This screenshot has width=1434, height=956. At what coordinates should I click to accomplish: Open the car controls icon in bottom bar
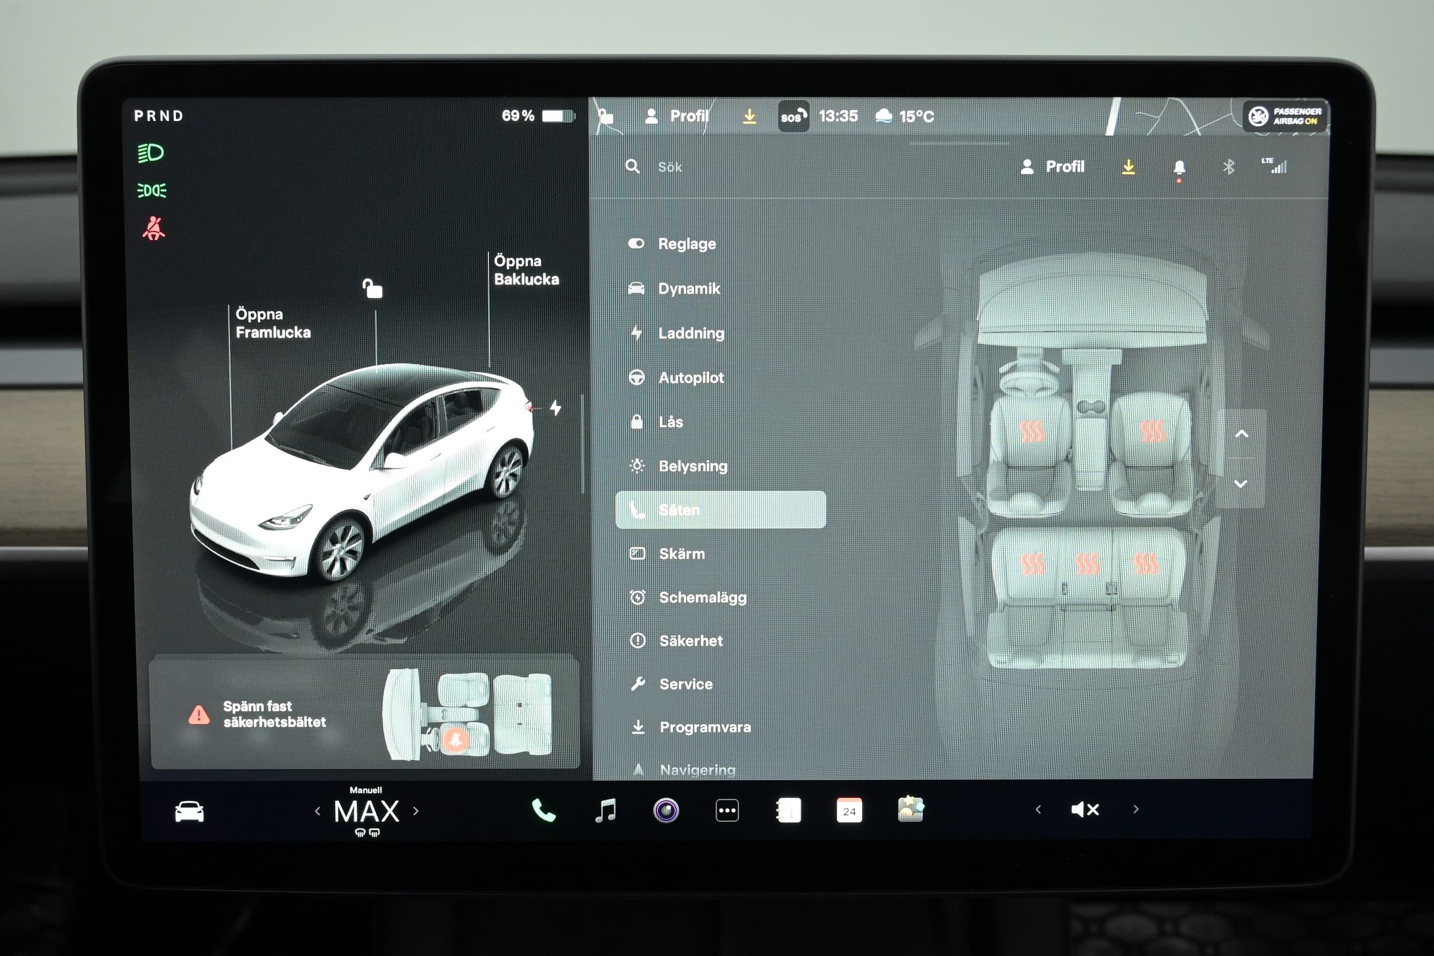coord(189,811)
